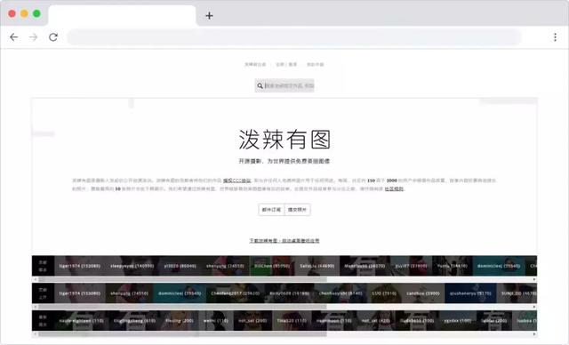
Task: Open the Chenfeng2017 (25620) thumbnail
Action: [x=235, y=293]
